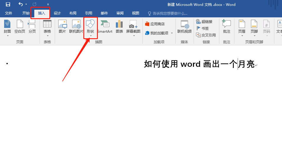
Task: Expand the 我的加载项 dropdown arrow
Action: tap(172, 33)
